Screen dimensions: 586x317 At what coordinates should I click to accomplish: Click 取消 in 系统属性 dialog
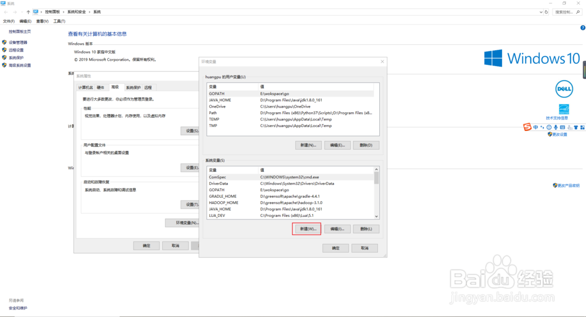pyautogui.click(x=175, y=246)
